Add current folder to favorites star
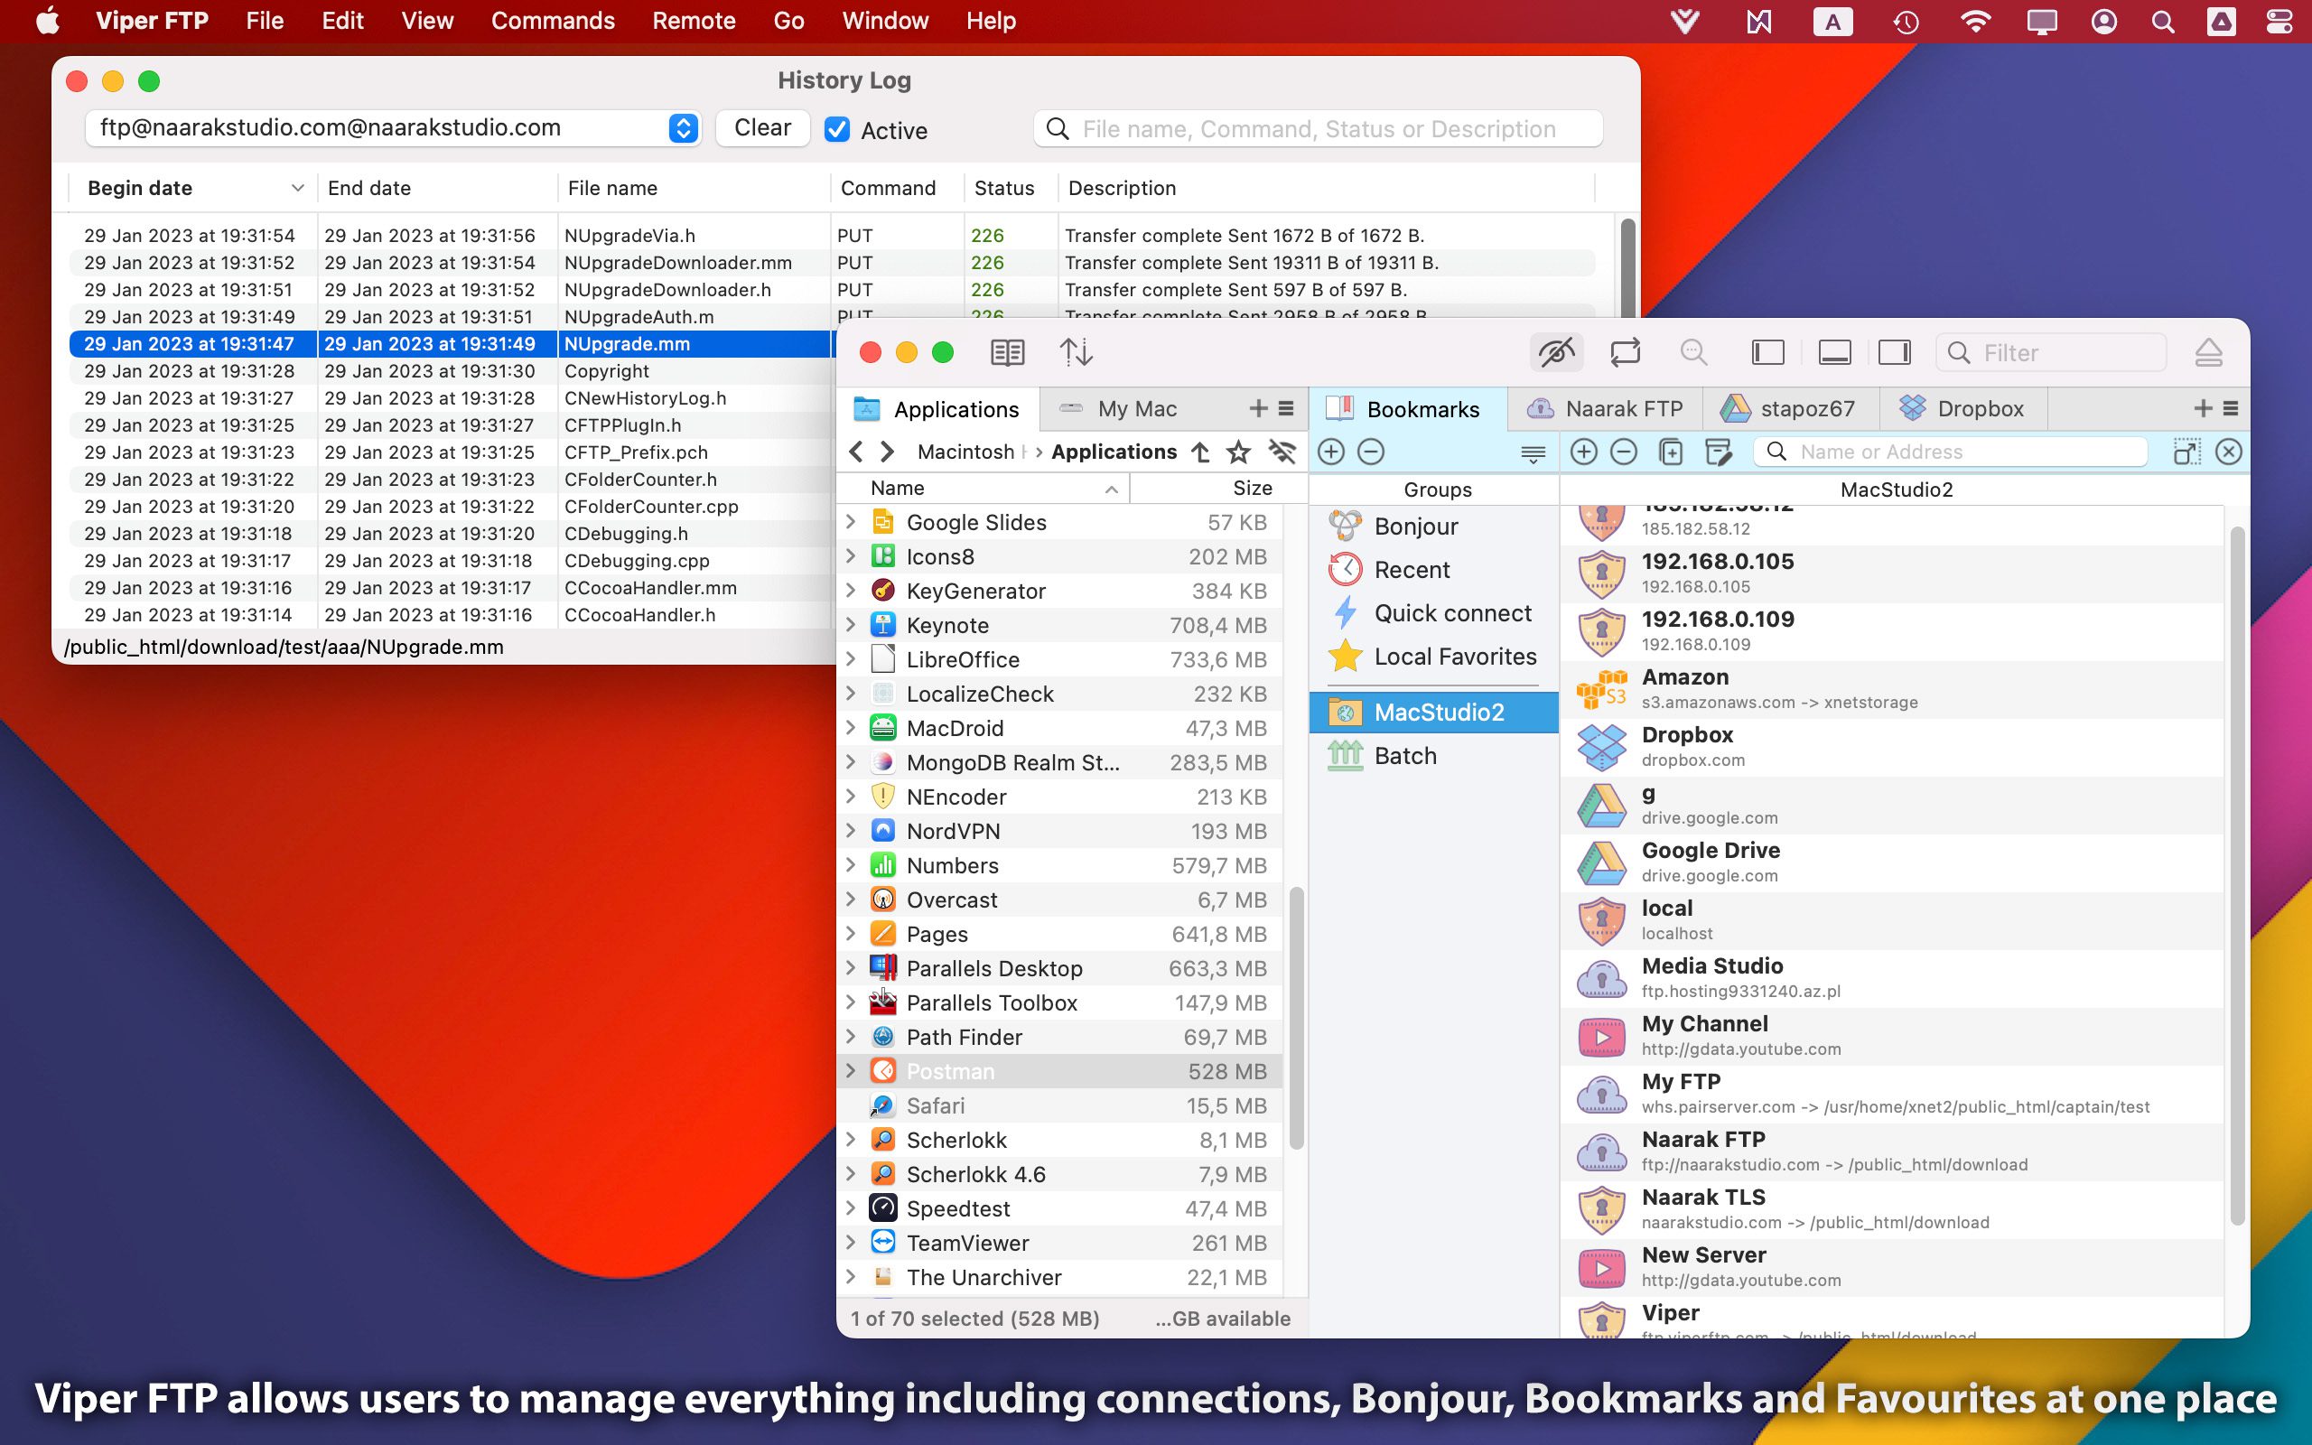 1238,452
